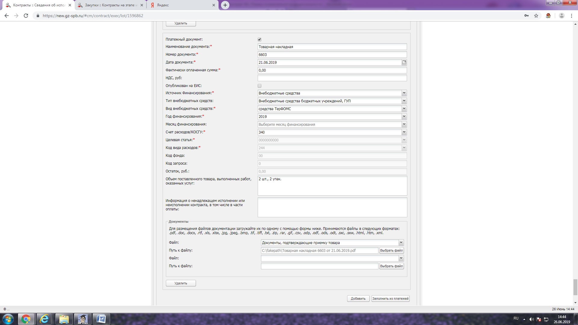Expand Источник Финансирования dropdown
Viewport: 578px width, 325px height.
(x=404, y=93)
